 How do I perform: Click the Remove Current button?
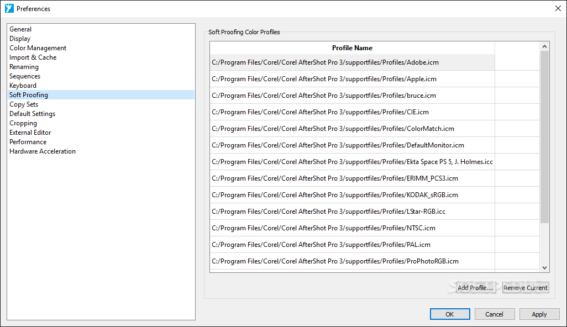[x=526, y=288]
